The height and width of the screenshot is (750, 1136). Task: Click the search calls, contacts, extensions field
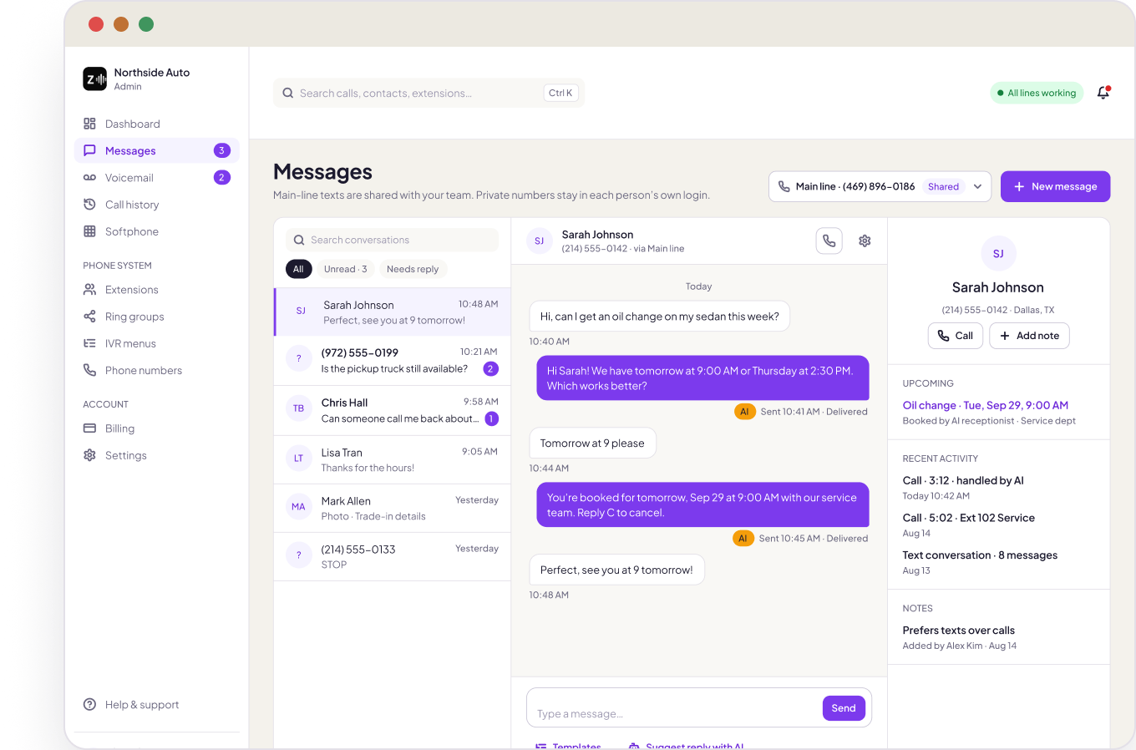coord(429,93)
